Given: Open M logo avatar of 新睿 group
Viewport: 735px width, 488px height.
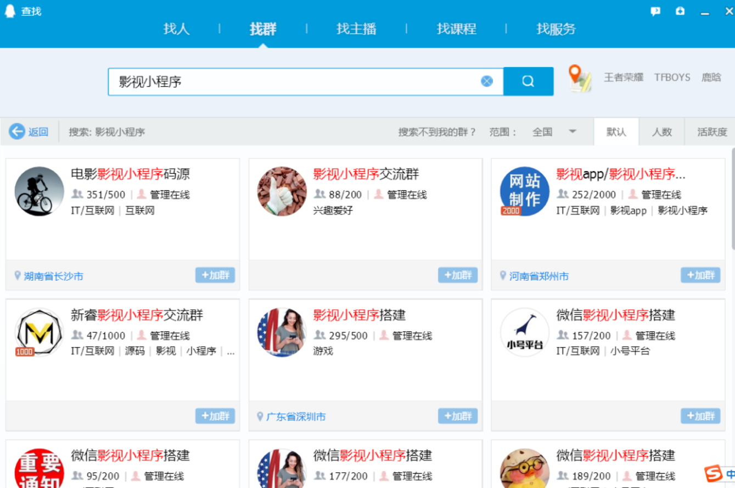Looking at the screenshot, I should pos(40,332).
